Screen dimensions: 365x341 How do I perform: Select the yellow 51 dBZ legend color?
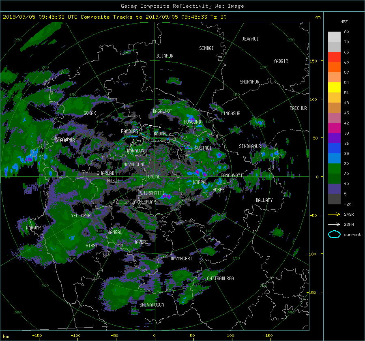[334, 88]
